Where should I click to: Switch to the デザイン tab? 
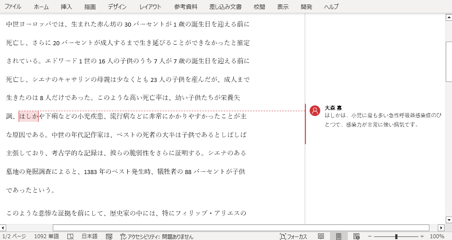pos(117,7)
